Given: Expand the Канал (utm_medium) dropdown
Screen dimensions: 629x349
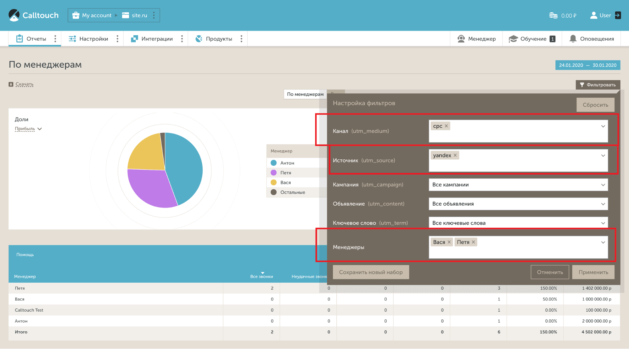Looking at the screenshot, I should [603, 126].
